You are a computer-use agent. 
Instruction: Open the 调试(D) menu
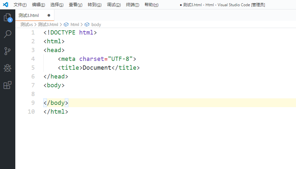(x=114, y=5)
